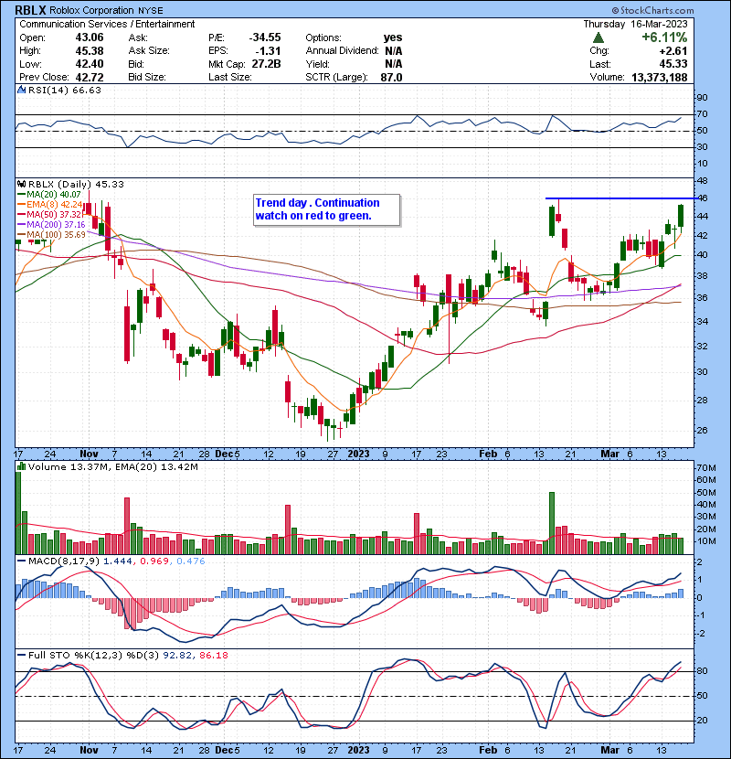Click the Chg value +2.61

pyautogui.click(x=673, y=51)
